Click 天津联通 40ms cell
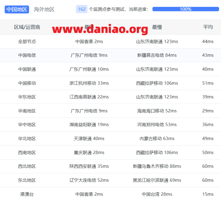Viewport: 221px width, 199px height. [x=89, y=138]
